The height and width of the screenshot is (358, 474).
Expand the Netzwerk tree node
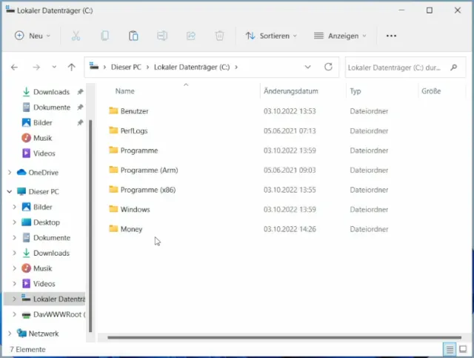10,334
